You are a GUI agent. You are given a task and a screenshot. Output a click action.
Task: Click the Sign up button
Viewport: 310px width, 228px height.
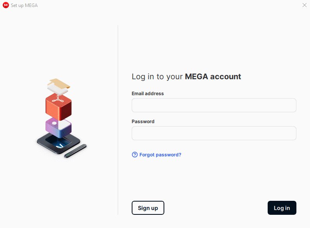point(148,208)
